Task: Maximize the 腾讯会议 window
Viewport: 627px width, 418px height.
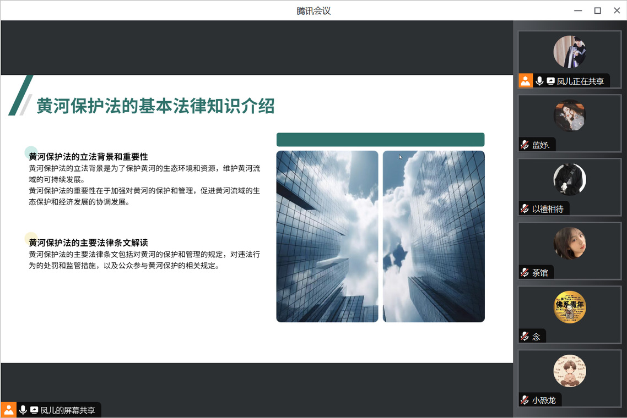Action: (x=597, y=10)
